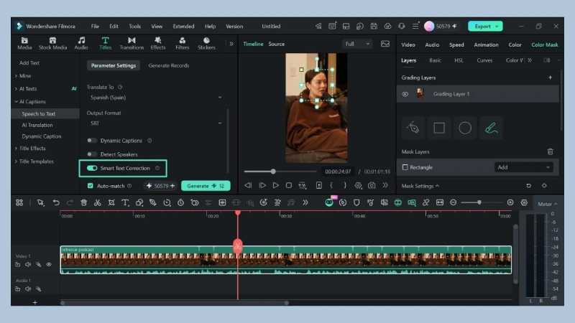
Task: Open the File menu
Action: pyautogui.click(x=95, y=27)
